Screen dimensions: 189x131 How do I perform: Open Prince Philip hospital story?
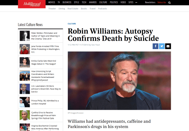click(x=45, y=102)
